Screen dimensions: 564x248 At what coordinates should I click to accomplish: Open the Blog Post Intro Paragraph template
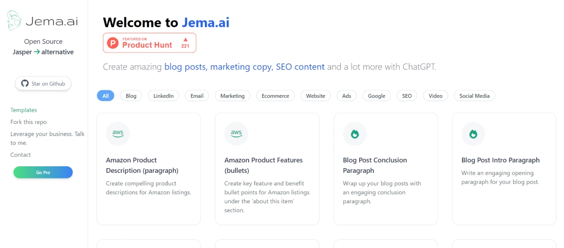pyautogui.click(x=501, y=160)
